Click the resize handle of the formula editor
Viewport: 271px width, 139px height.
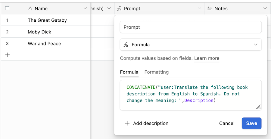point(258,107)
